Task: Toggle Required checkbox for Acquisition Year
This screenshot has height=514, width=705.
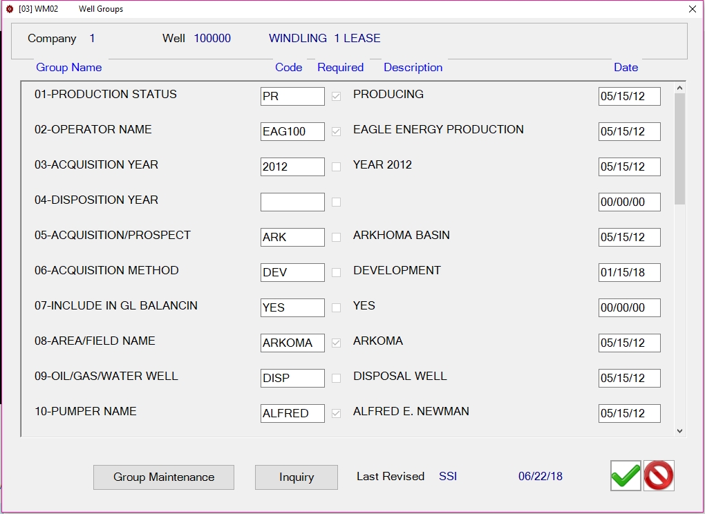Action: [336, 166]
